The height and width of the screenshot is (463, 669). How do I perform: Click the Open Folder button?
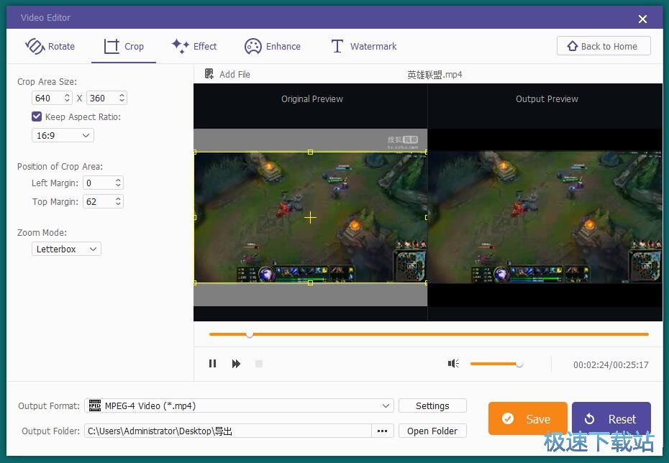(432, 431)
